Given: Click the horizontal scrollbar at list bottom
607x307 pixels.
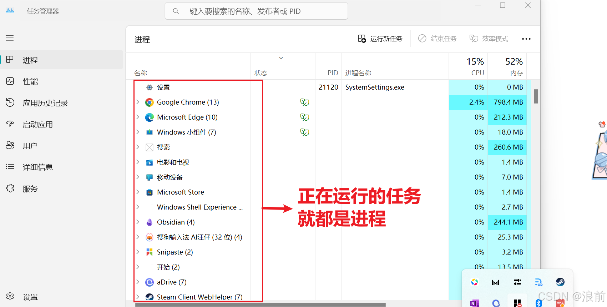Looking at the screenshot, I should click(x=260, y=305).
